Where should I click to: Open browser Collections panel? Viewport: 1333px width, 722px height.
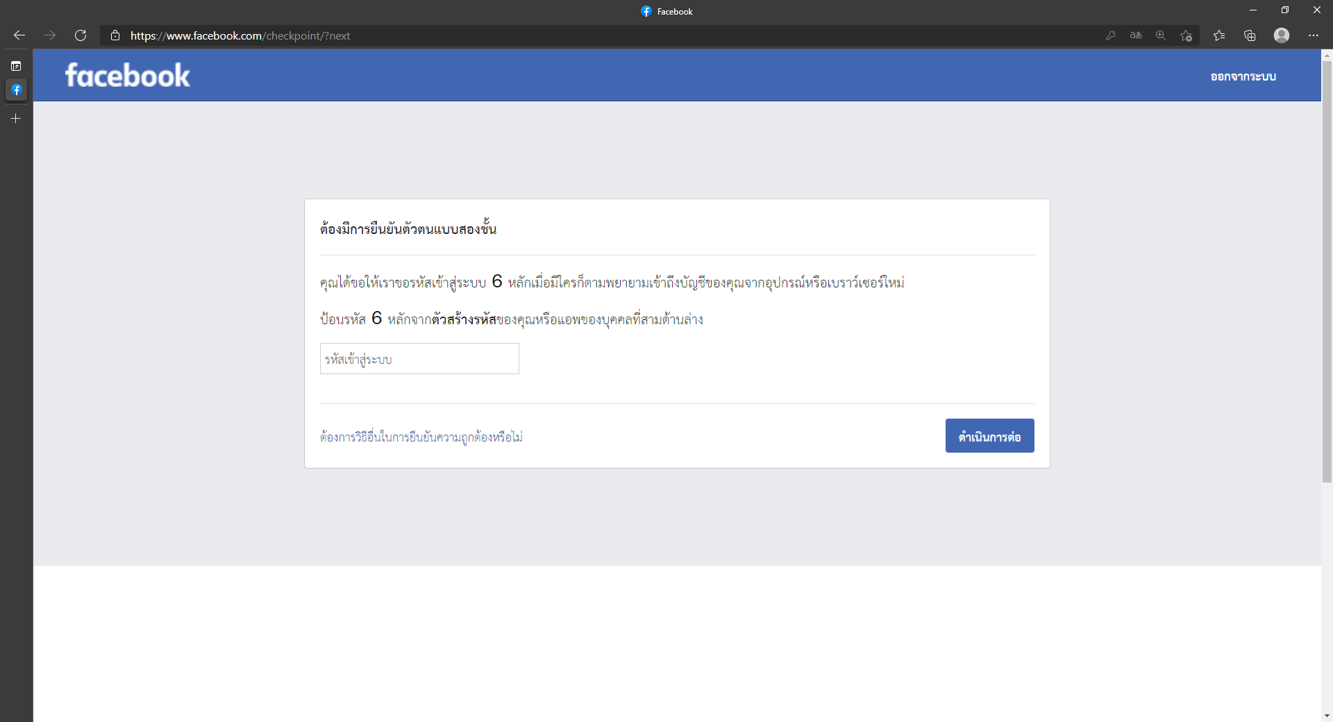[1250, 35]
